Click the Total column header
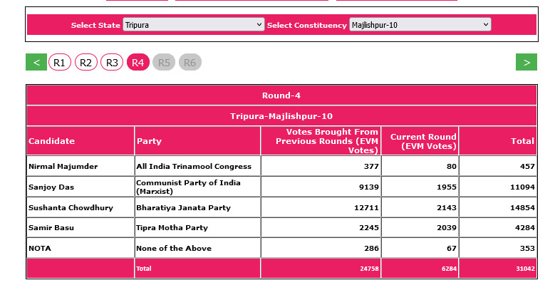This screenshot has height=290, width=555. click(522, 141)
